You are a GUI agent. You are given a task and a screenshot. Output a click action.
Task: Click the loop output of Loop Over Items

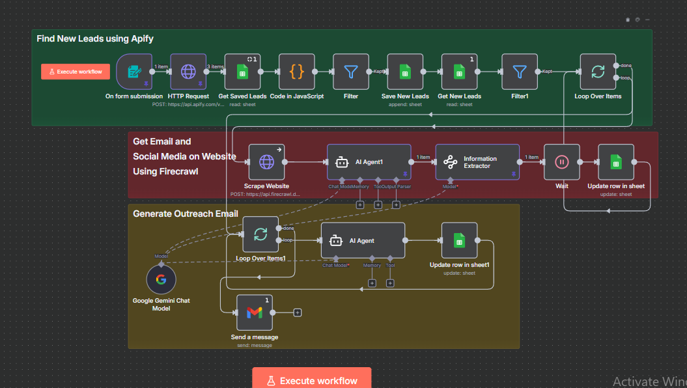(617, 77)
